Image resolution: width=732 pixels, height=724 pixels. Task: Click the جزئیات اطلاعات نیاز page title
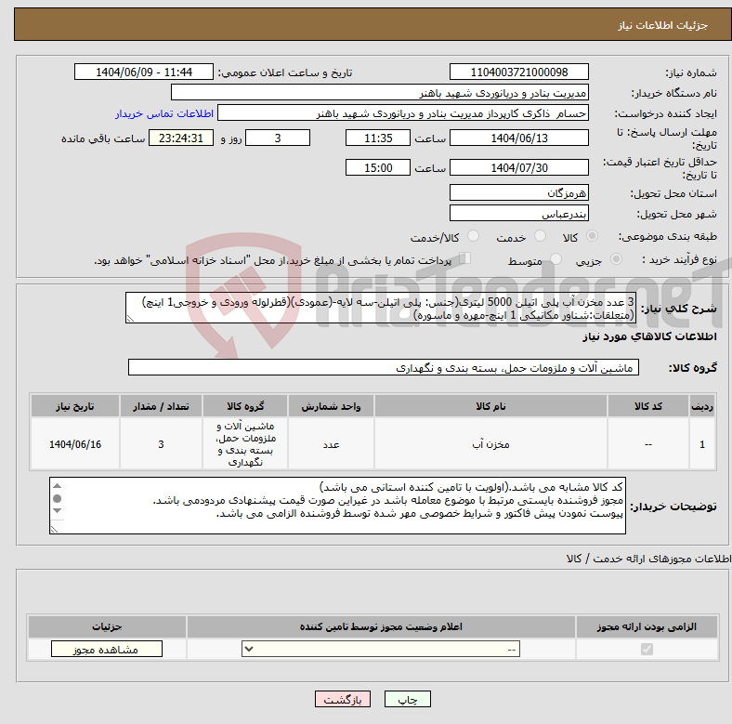click(x=662, y=25)
